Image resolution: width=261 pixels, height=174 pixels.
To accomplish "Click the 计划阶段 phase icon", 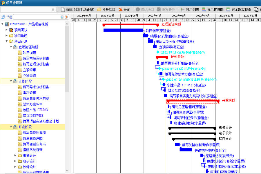I will (15, 81).
